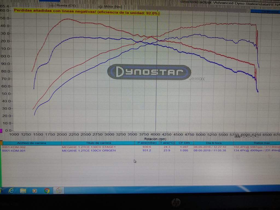280x210 pixels.
Task: Click air pressure value 931.2
Action: coord(147,150)
